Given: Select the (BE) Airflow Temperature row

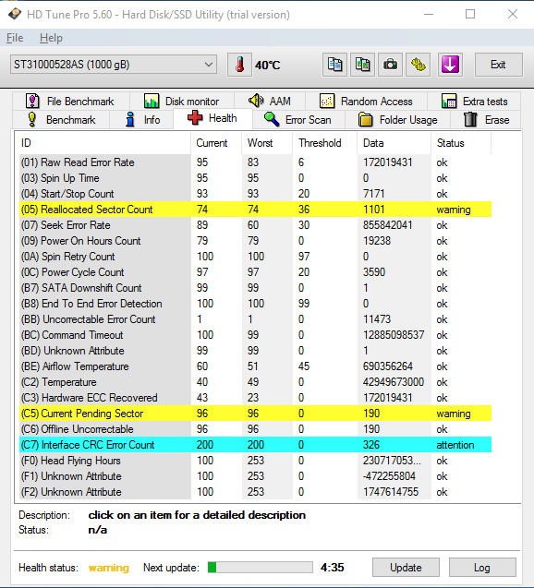Looking at the screenshot, I should 255,366.
